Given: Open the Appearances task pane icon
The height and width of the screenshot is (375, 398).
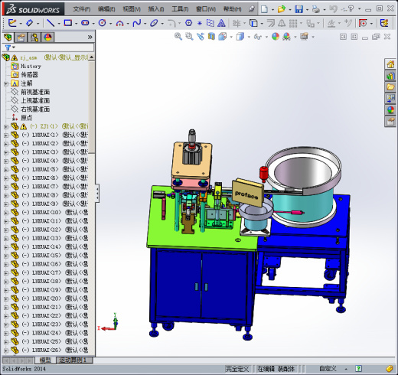Looking at the screenshot, I should tap(390, 110).
